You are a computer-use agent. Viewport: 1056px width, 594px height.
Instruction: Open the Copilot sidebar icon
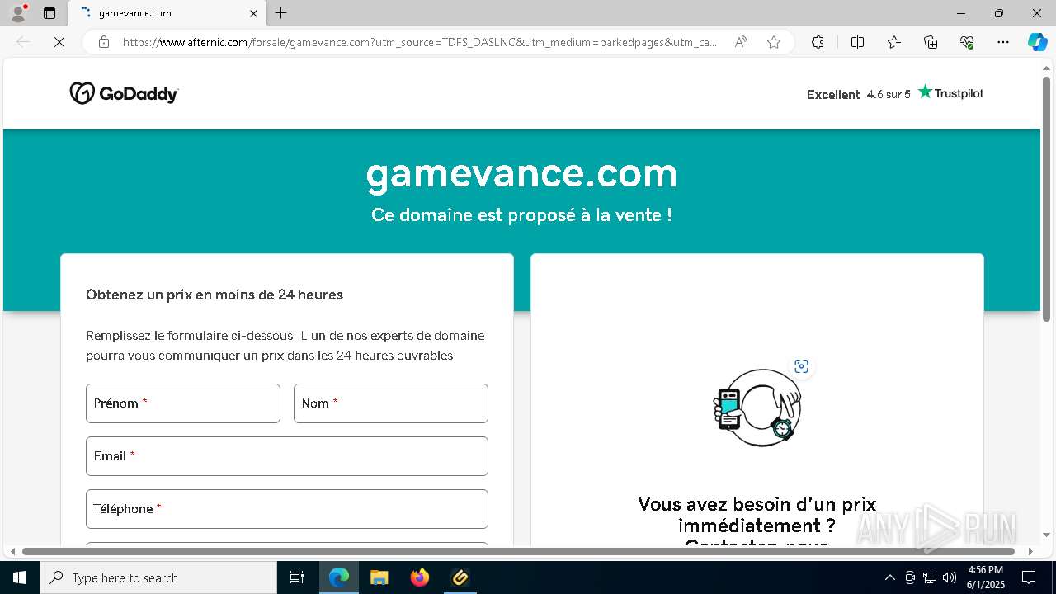click(1037, 42)
